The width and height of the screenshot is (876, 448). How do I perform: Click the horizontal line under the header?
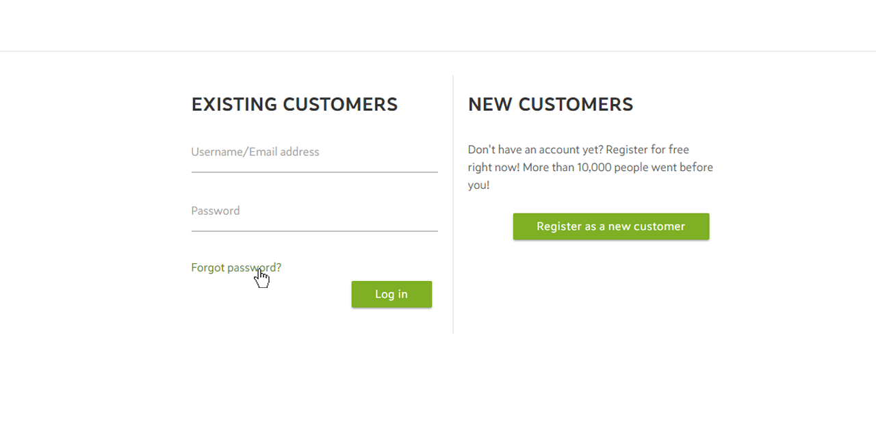(x=438, y=51)
